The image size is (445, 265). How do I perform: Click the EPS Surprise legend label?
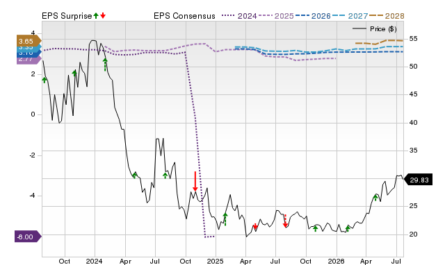(x=67, y=16)
